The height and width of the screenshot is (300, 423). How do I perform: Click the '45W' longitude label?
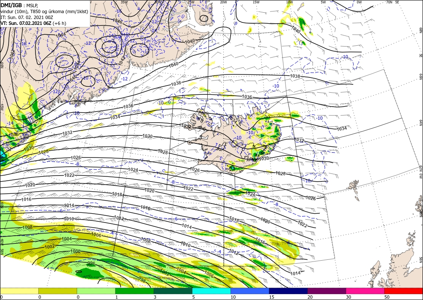click(x=2, y=107)
